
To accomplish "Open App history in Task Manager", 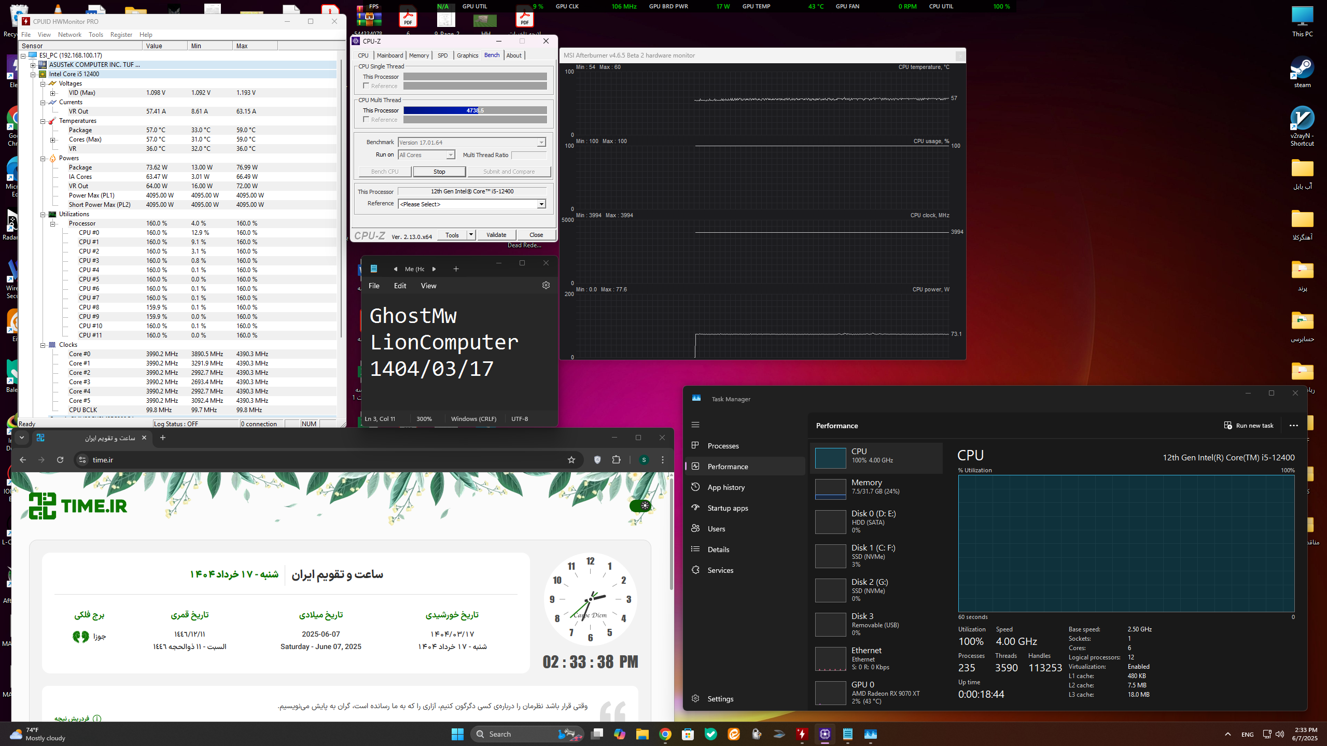I will pos(725,487).
